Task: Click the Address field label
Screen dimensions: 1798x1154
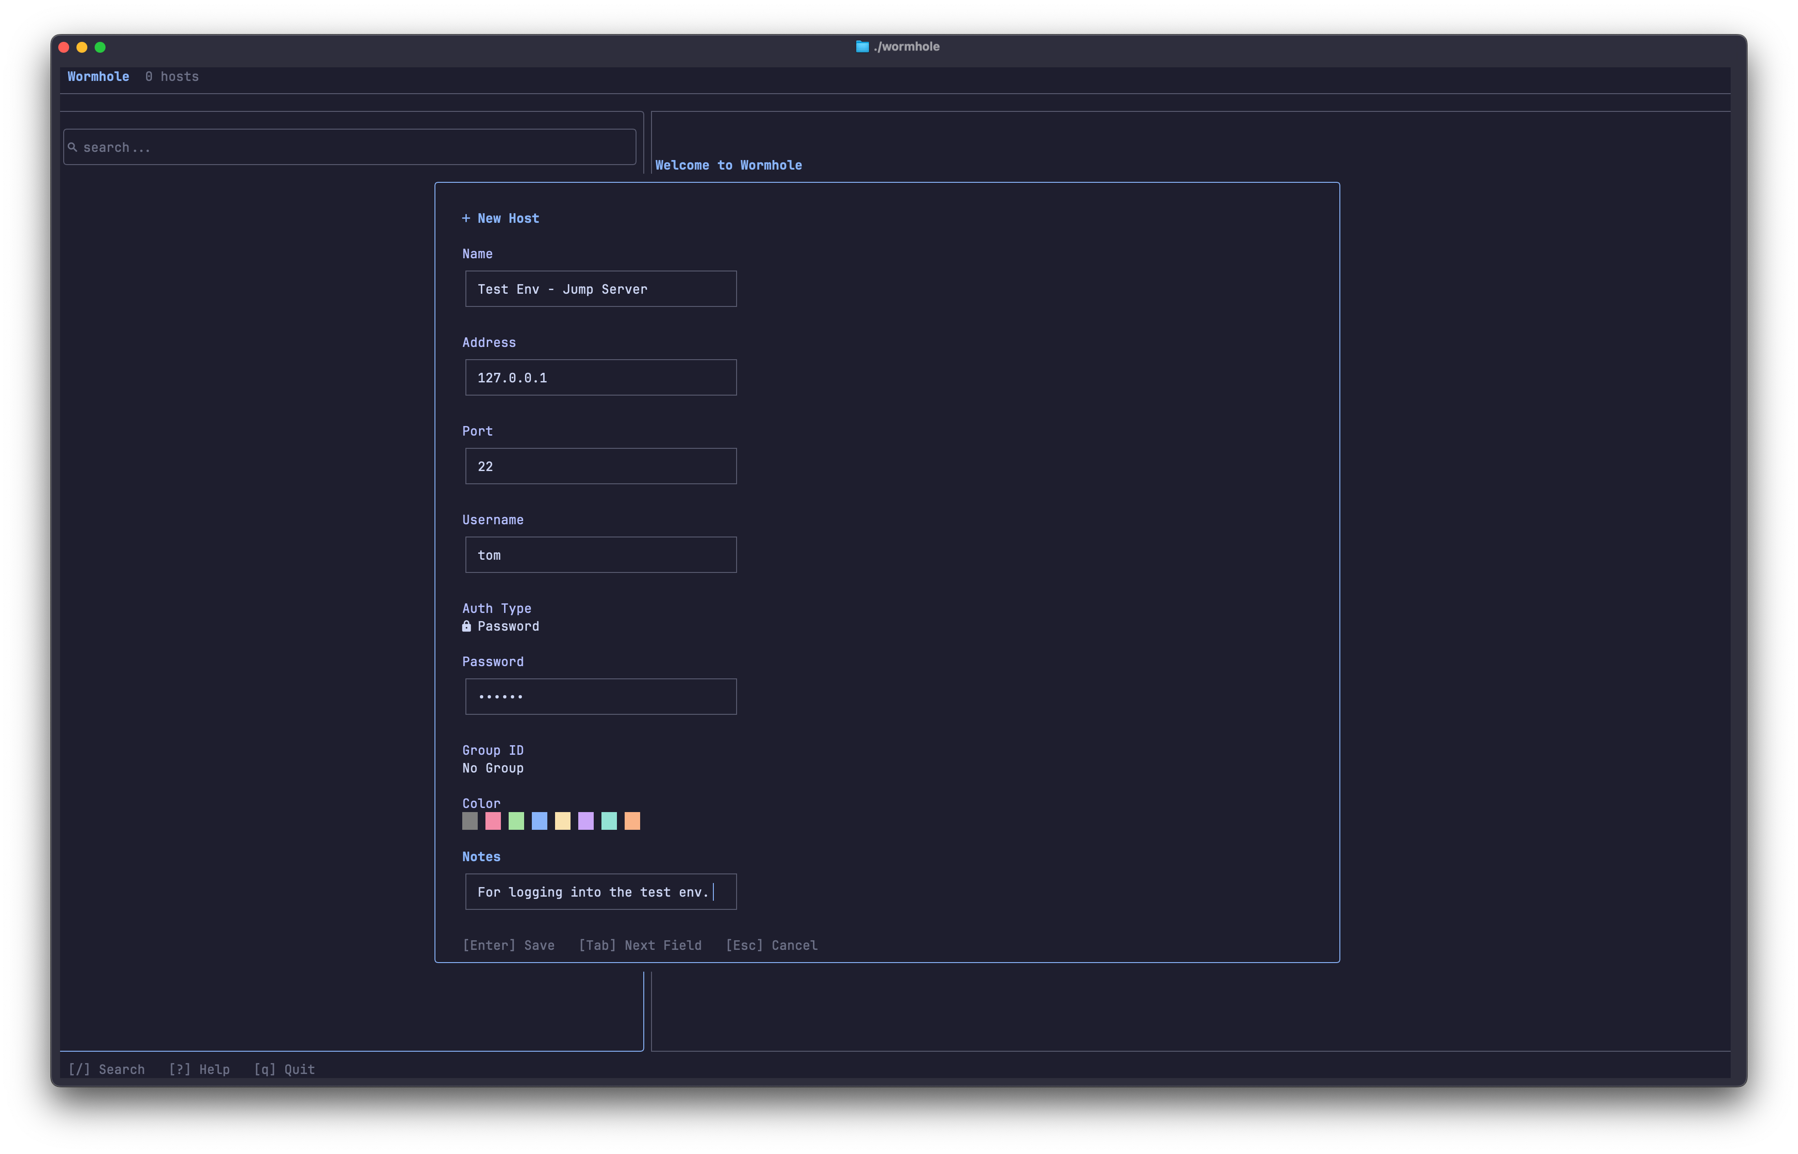Action: (x=489, y=342)
